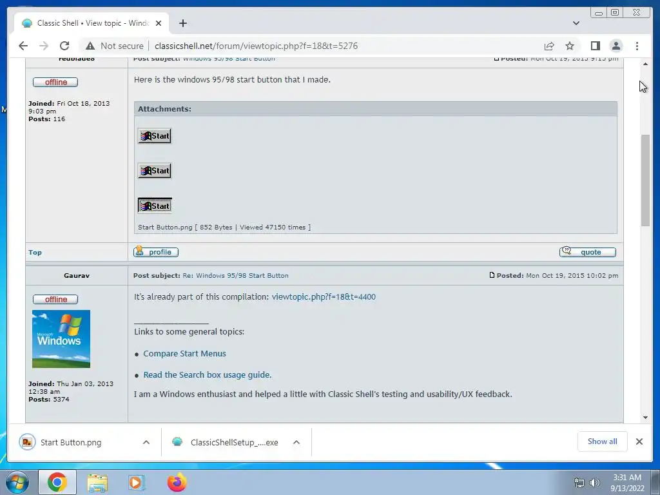Click the post icon beside Posted 10:02 pm
The width and height of the screenshot is (660, 495).
pos(492,275)
